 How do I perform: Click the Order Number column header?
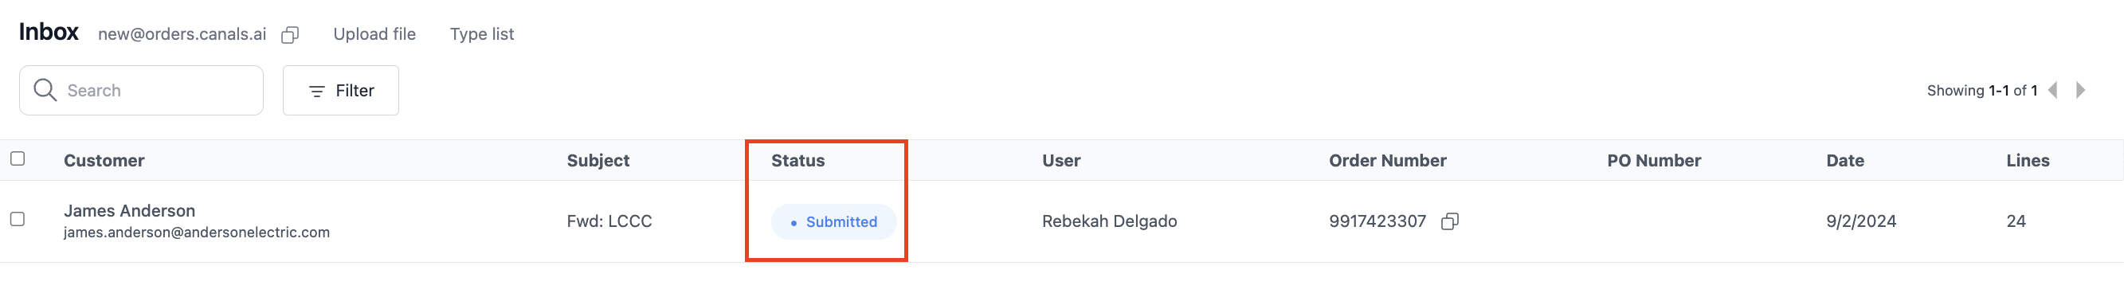1387,161
